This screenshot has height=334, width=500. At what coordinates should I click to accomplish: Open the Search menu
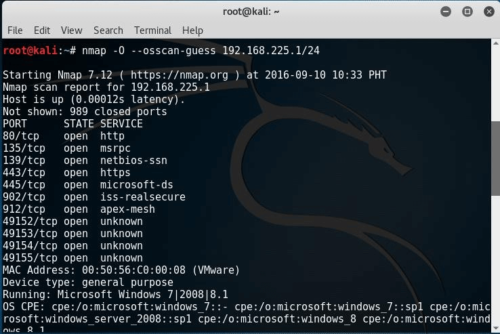108,30
